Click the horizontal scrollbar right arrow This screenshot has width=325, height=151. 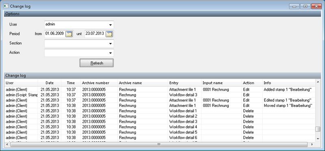pyautogui.click(x=312, y=144)
